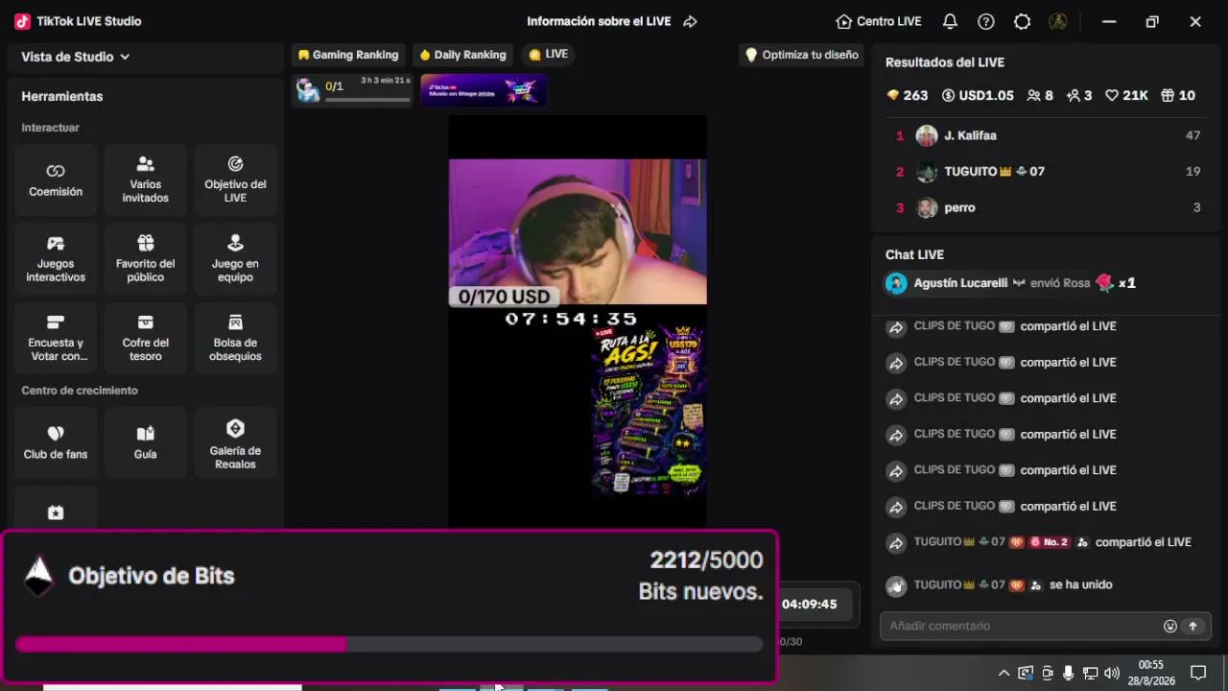Click Optimiza tu diseño button
This screenshot has height=691, width=1228.
pyautogui.click(x=802, y=55)
